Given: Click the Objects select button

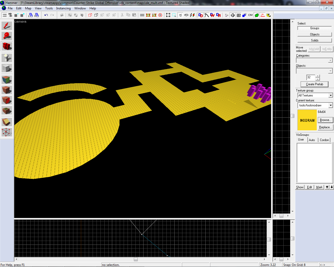Looking at the screenshot, I should 315,34.
